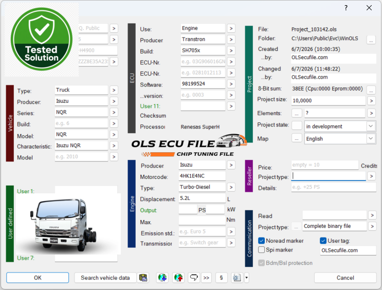Click the globe download icon
The image size is (382, 290).
pos(162,278)
